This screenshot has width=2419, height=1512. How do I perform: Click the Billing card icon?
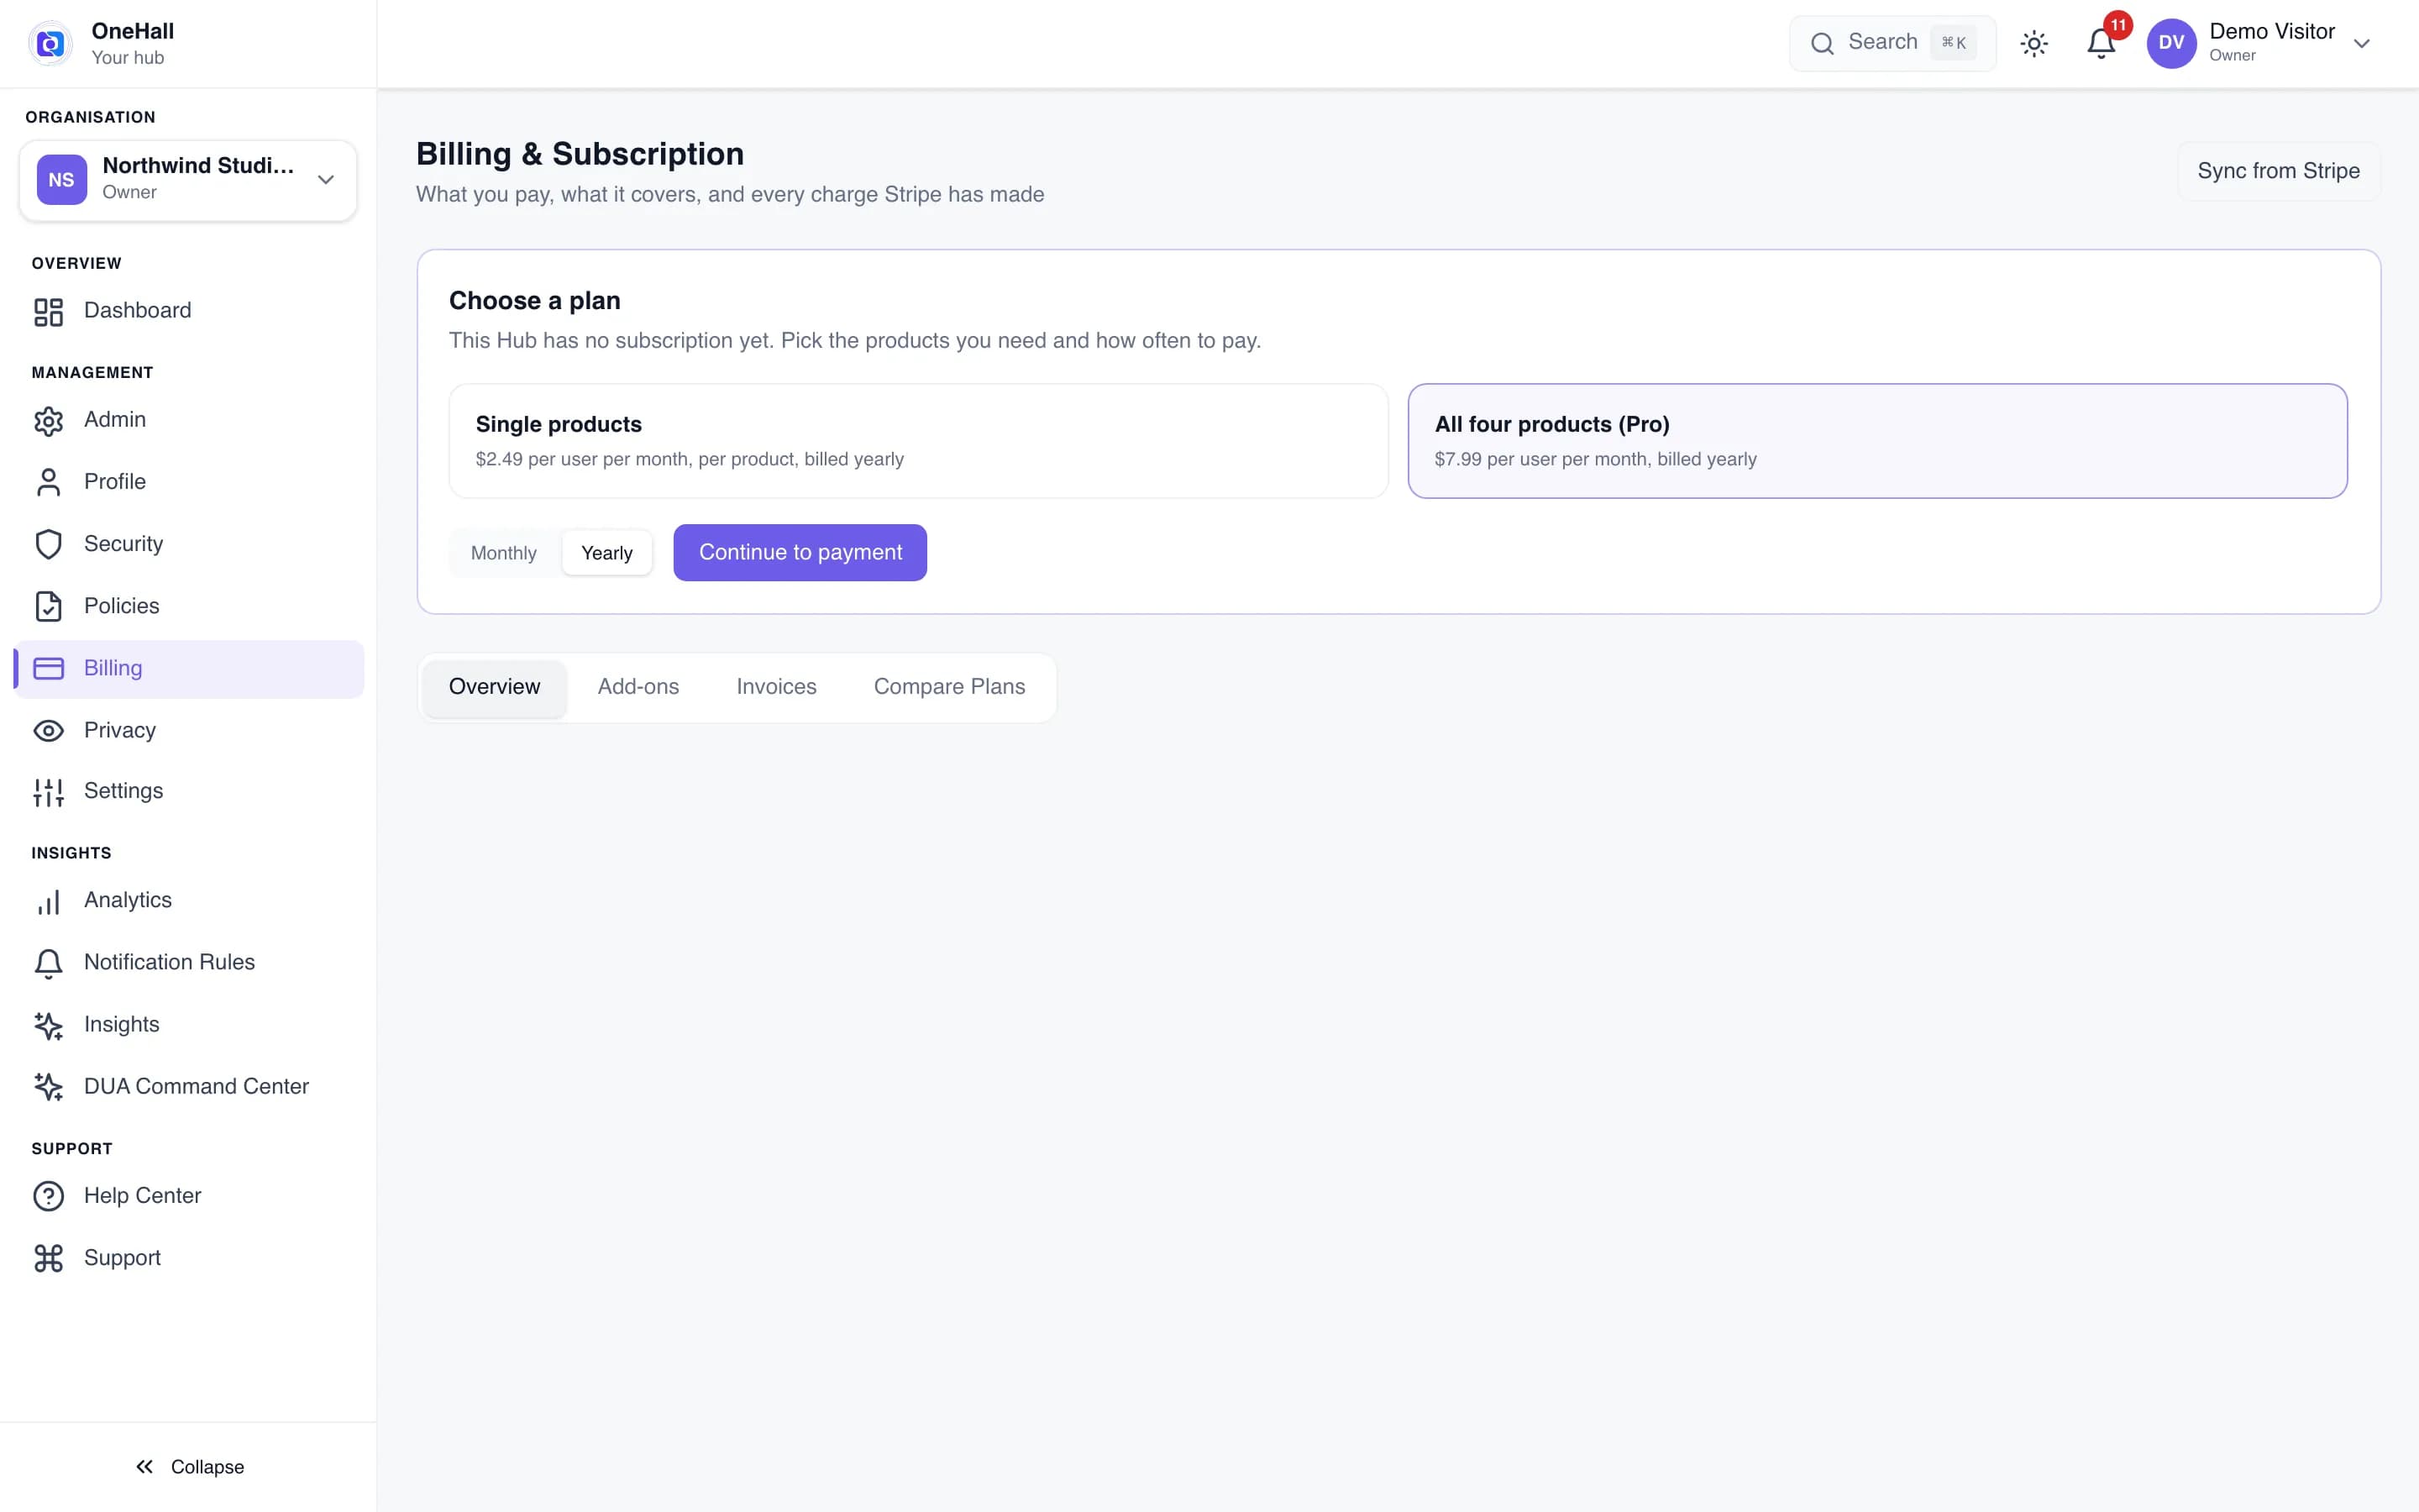(x=48, y=668)
